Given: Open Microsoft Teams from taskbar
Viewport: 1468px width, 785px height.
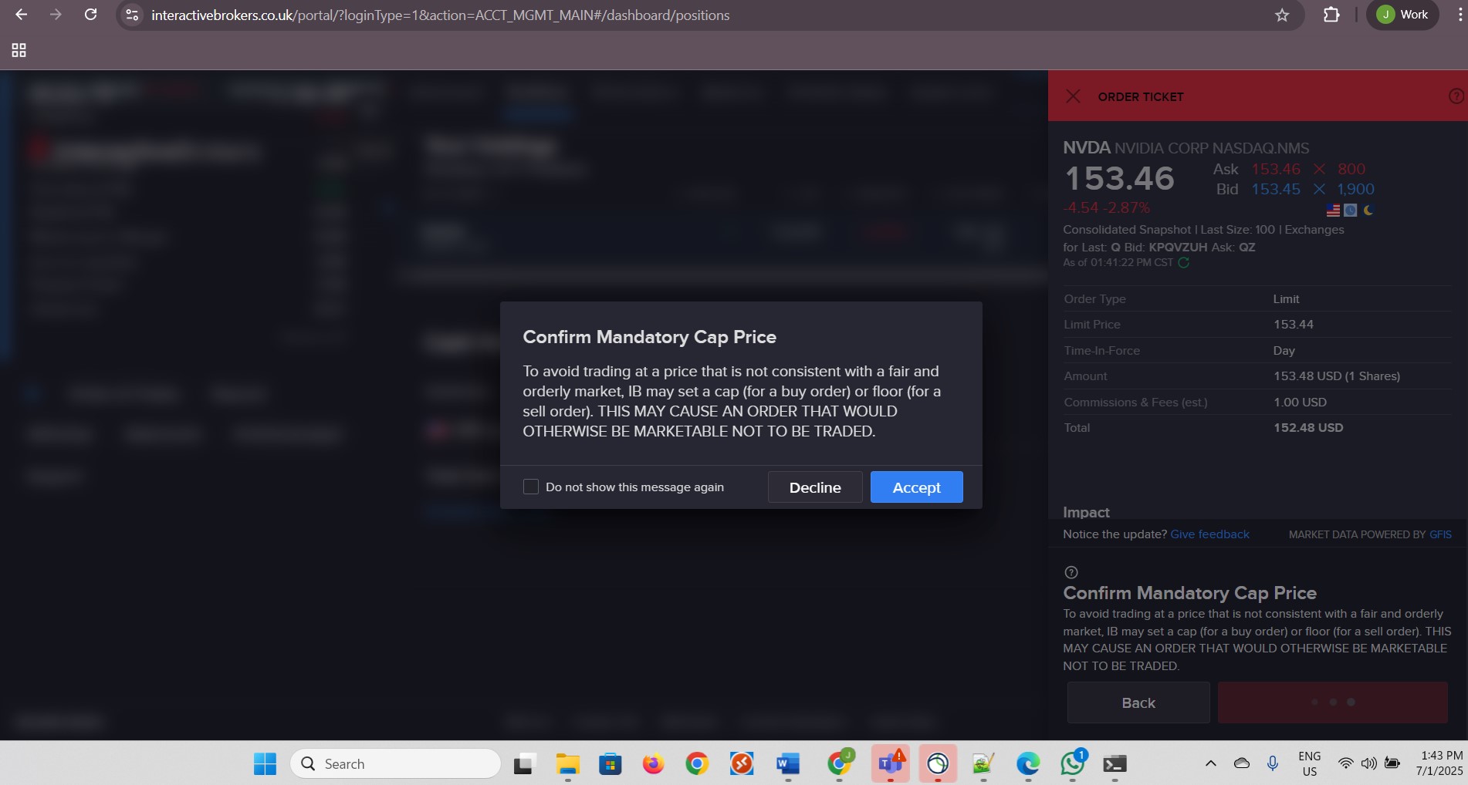Looking at the screenshot, I should 890,763.
